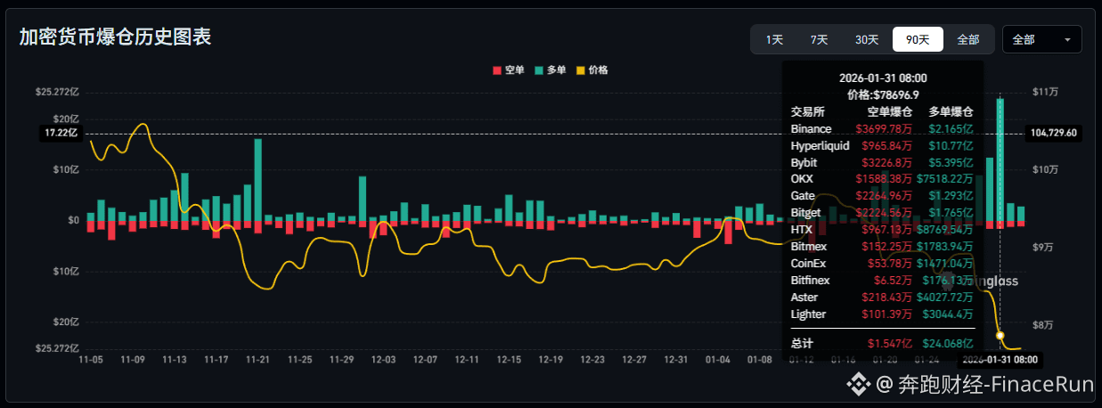The image size is (1102, 408).
Task: Click the Binance row in tooltip
Action: point(882,129)
